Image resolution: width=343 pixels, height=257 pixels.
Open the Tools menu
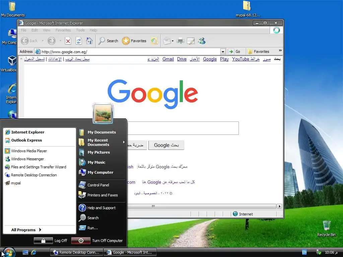pos(80,30)
